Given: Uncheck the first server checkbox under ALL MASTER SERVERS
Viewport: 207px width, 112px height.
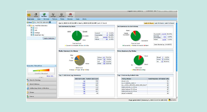Looking at the screenshot, I should point(31,28).
